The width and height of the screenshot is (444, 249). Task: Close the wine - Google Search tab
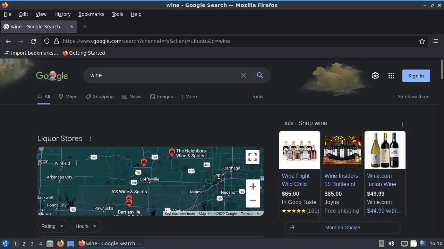coord(72,27)
